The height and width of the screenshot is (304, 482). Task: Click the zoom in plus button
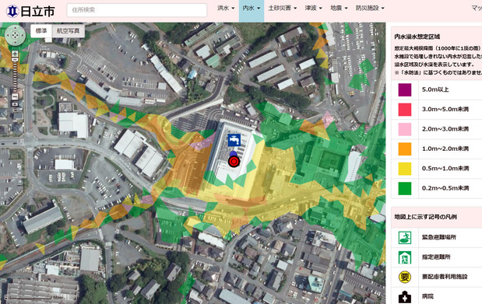coord(15,54)
